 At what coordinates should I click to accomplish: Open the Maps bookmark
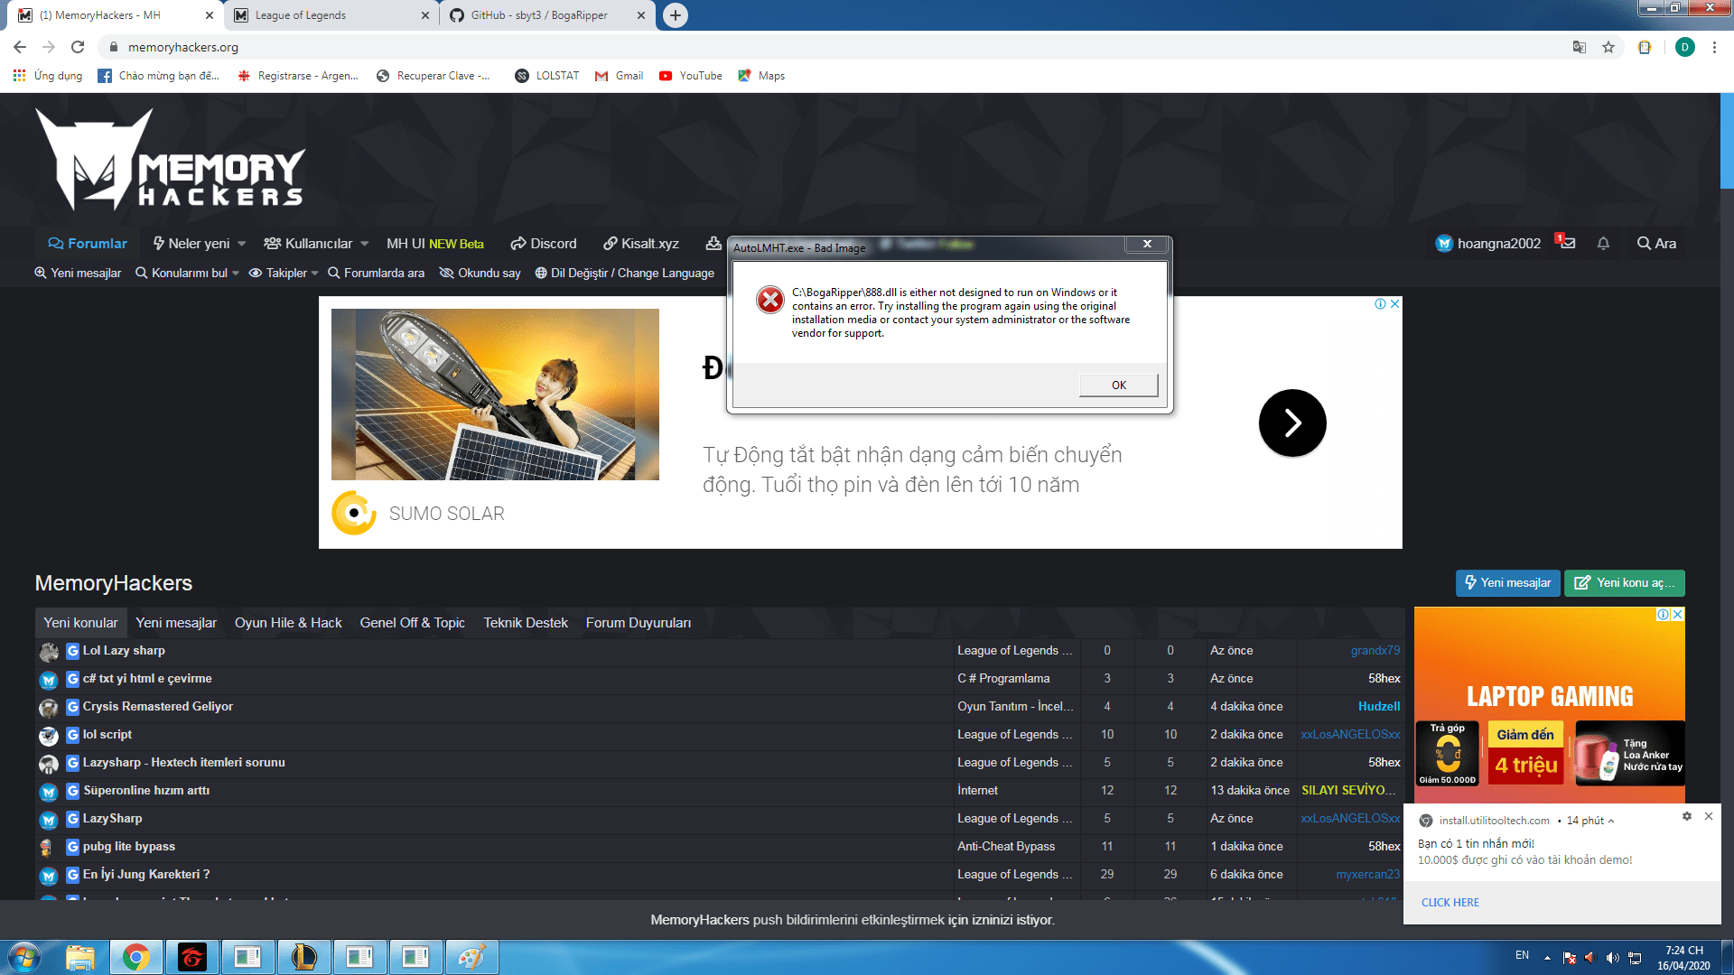click(761, 76)
